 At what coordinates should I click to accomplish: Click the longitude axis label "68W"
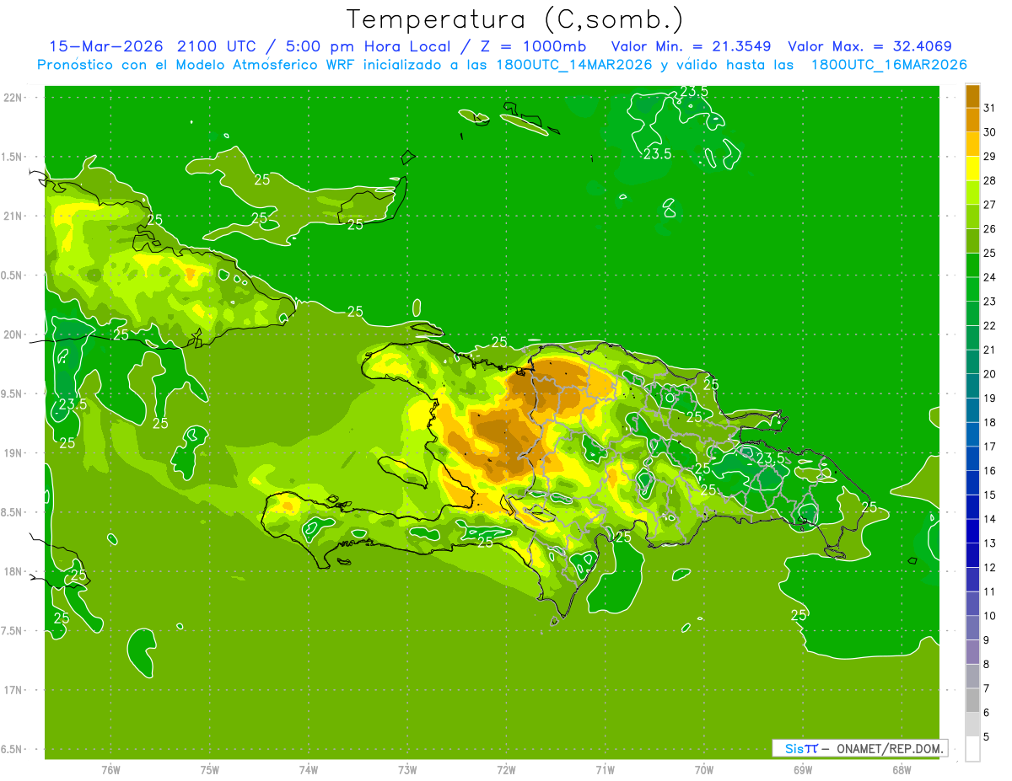(902, 770)
